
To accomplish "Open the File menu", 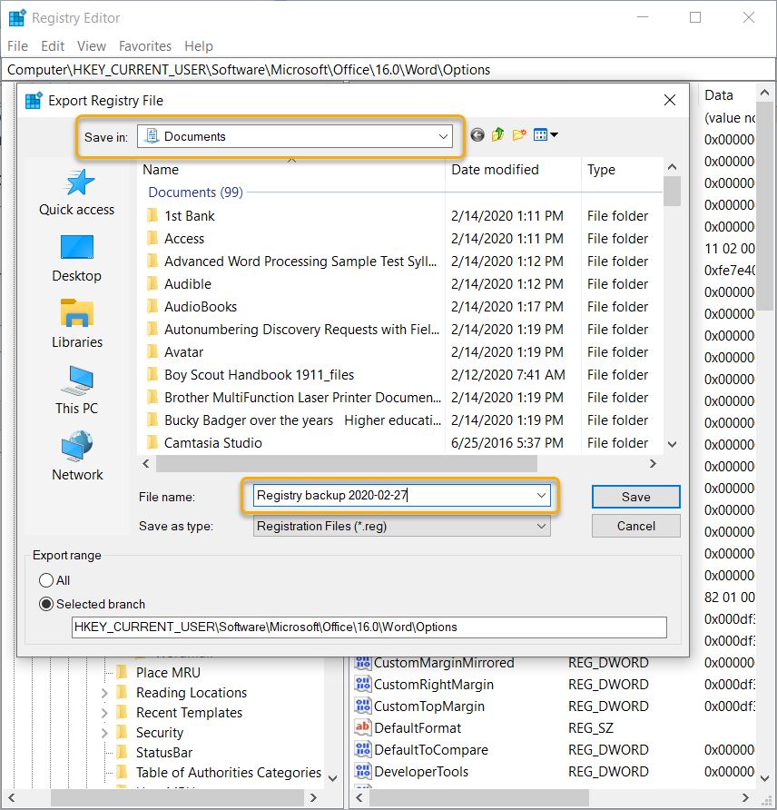I will point(17,46).
